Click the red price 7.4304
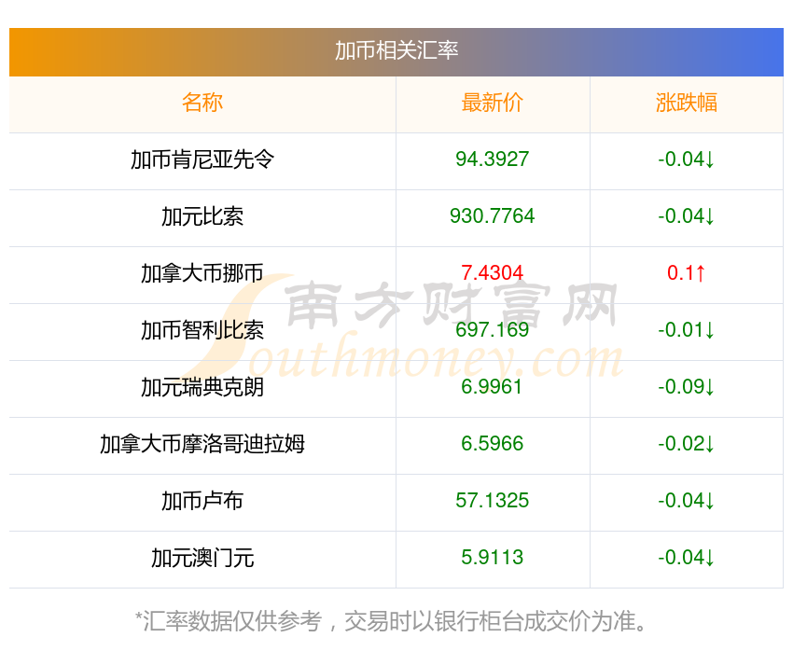 [492, 273]
